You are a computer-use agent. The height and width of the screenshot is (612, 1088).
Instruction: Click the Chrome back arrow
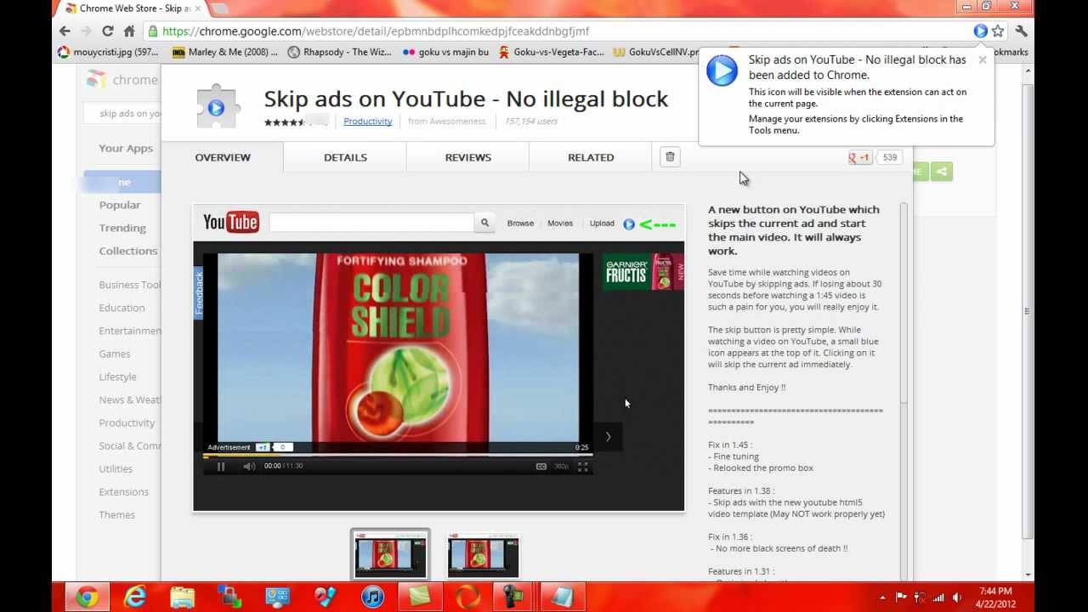click(65, 31)
